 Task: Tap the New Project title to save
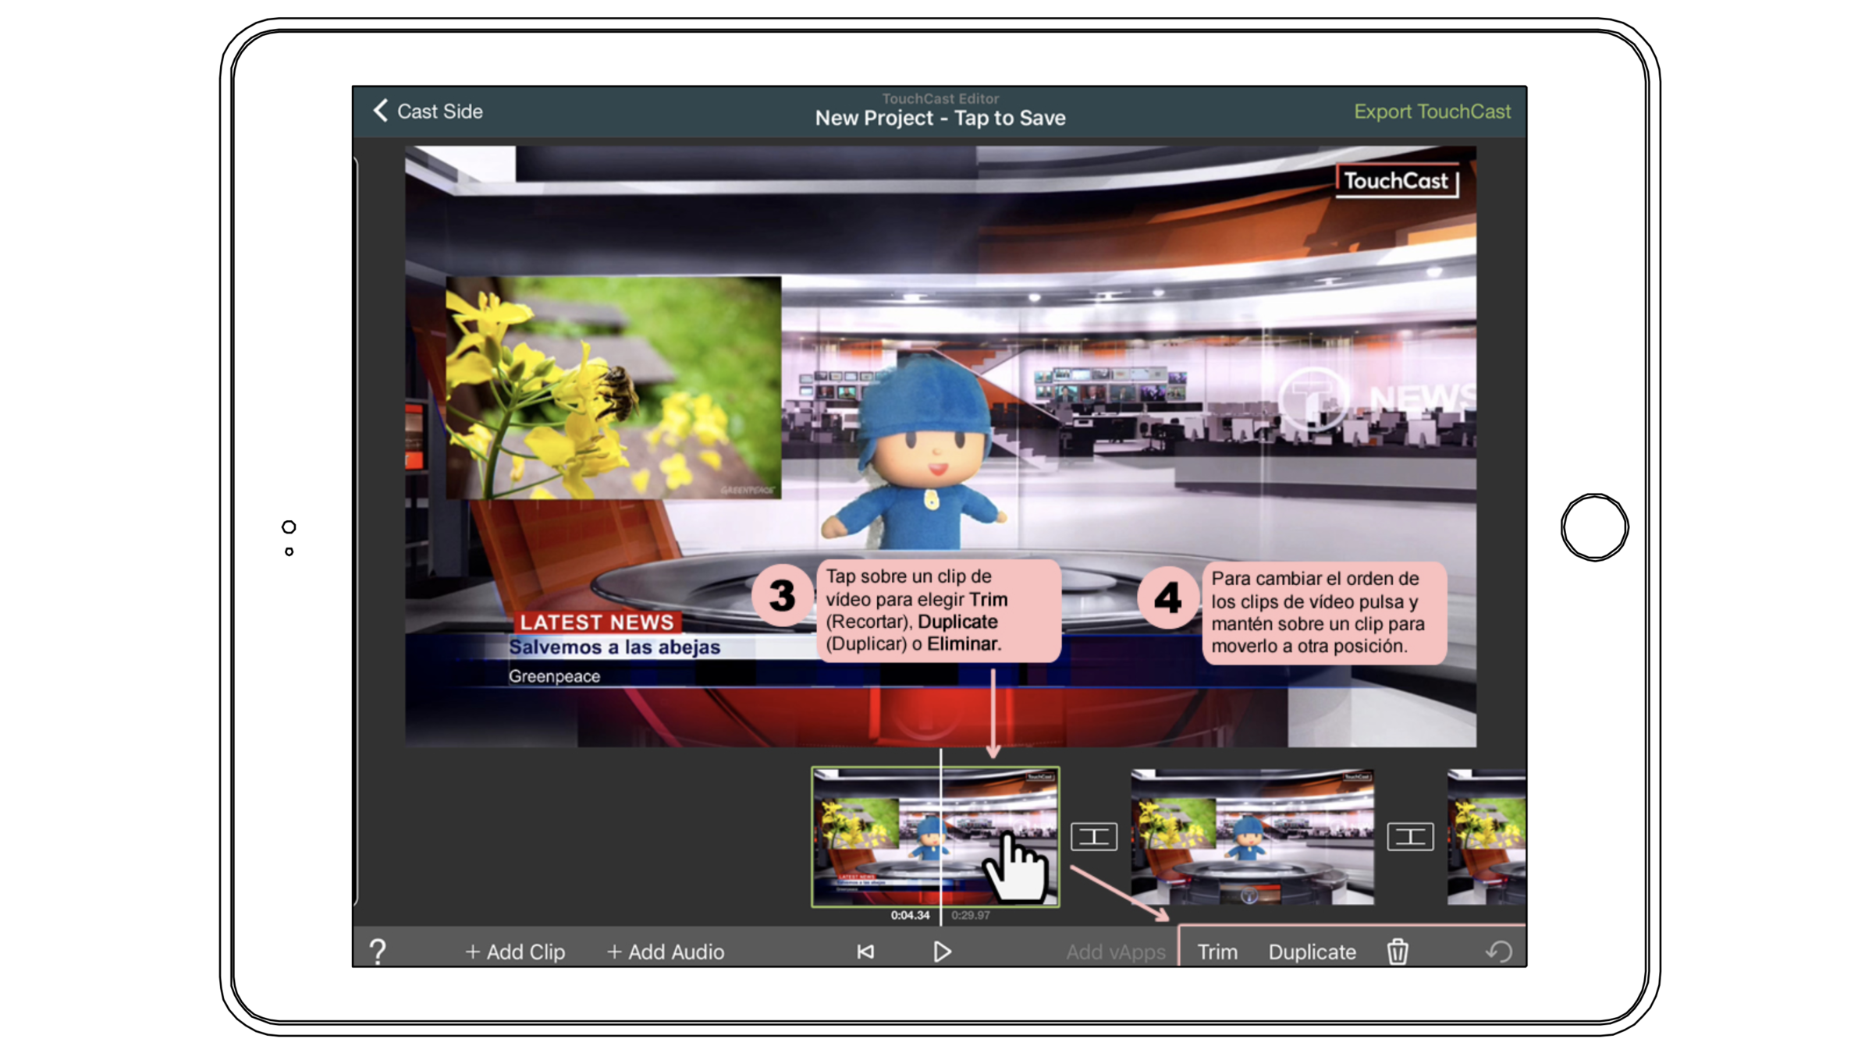click(940, 118)
